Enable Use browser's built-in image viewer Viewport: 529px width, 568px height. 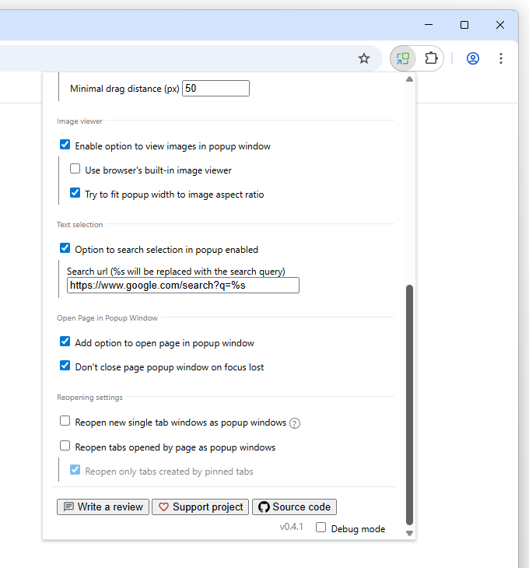pyautogui.click(x=75, y=169)
